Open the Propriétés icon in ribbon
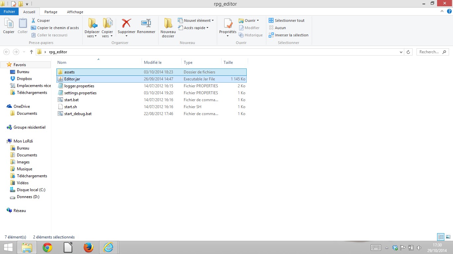Viewport: 453px width, 254px height. tap(227, 24)
